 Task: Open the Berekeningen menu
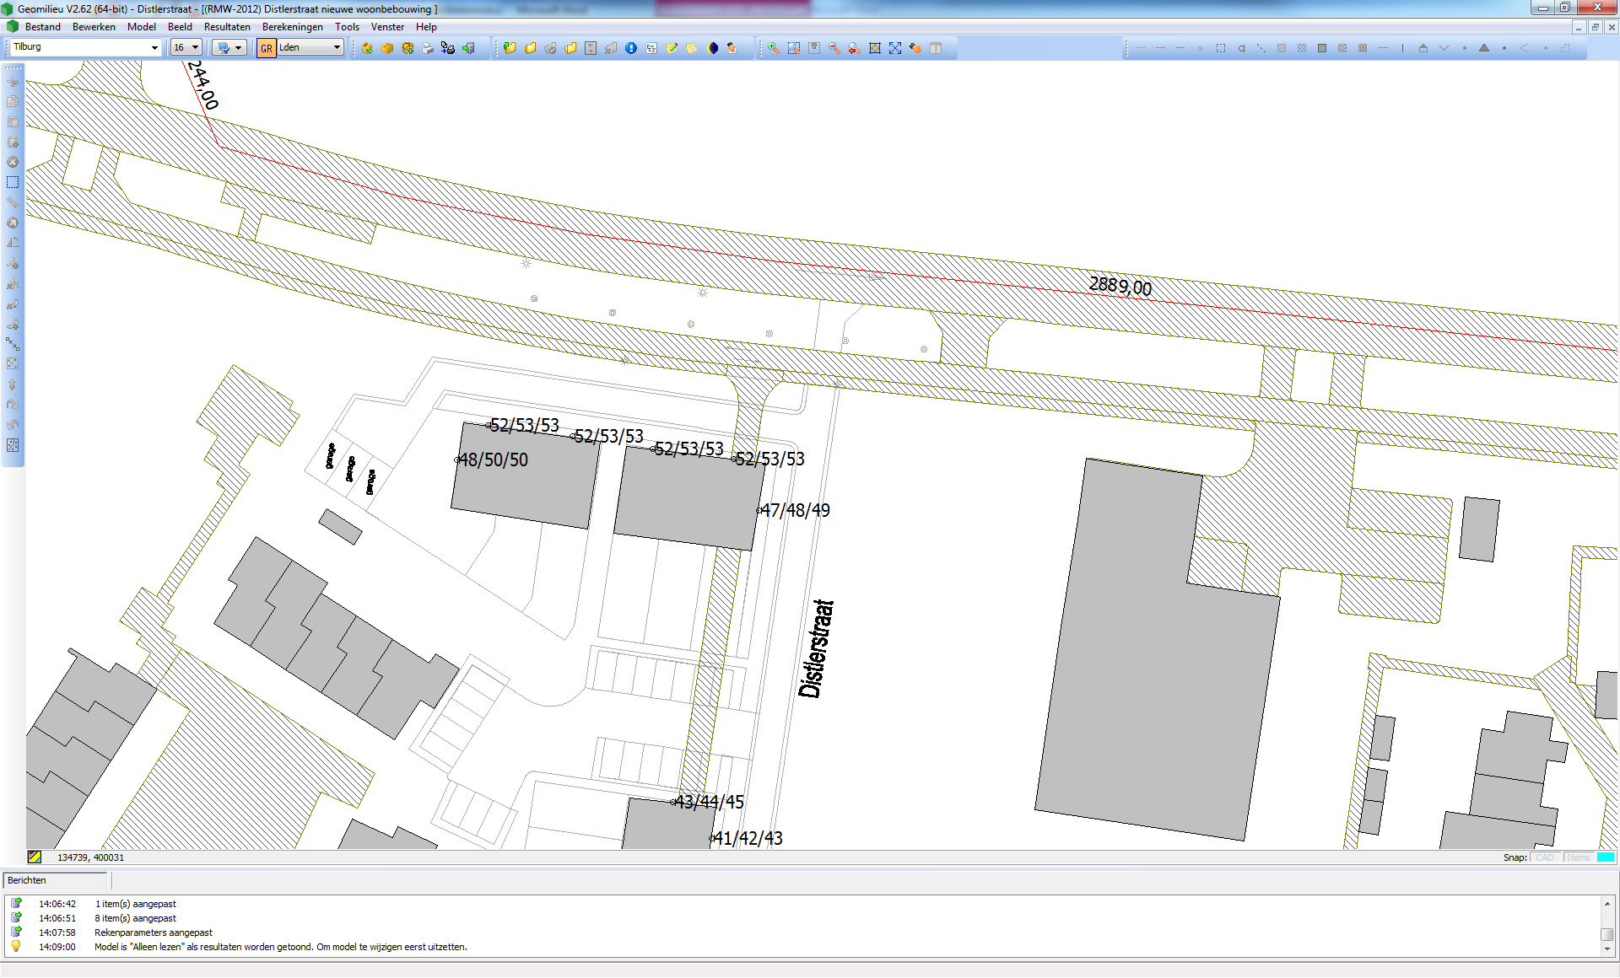pos(293,27)
